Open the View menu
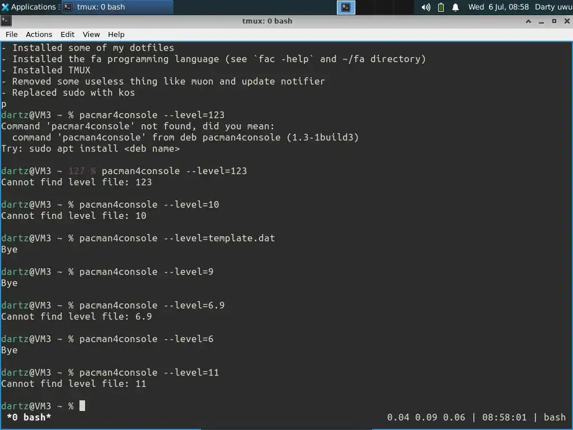Viewport: 573px width, 430px height. (x=91, y=34)
